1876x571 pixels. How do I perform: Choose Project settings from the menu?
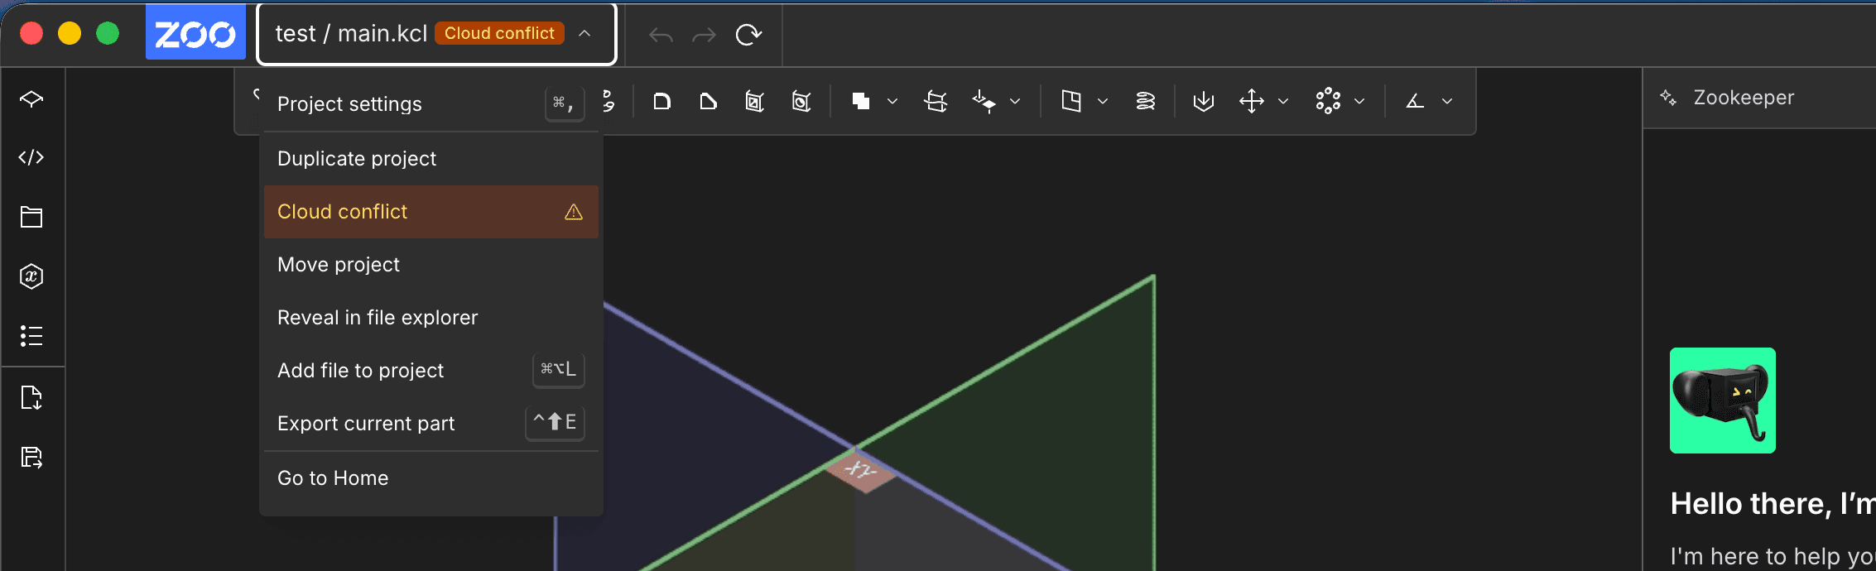click(x=431, y=104)
